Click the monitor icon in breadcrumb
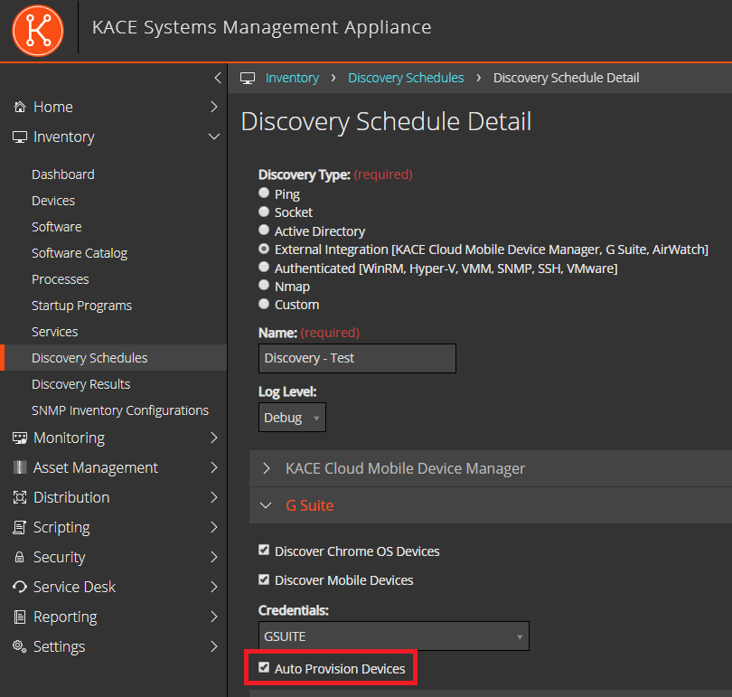 (248, 78)
